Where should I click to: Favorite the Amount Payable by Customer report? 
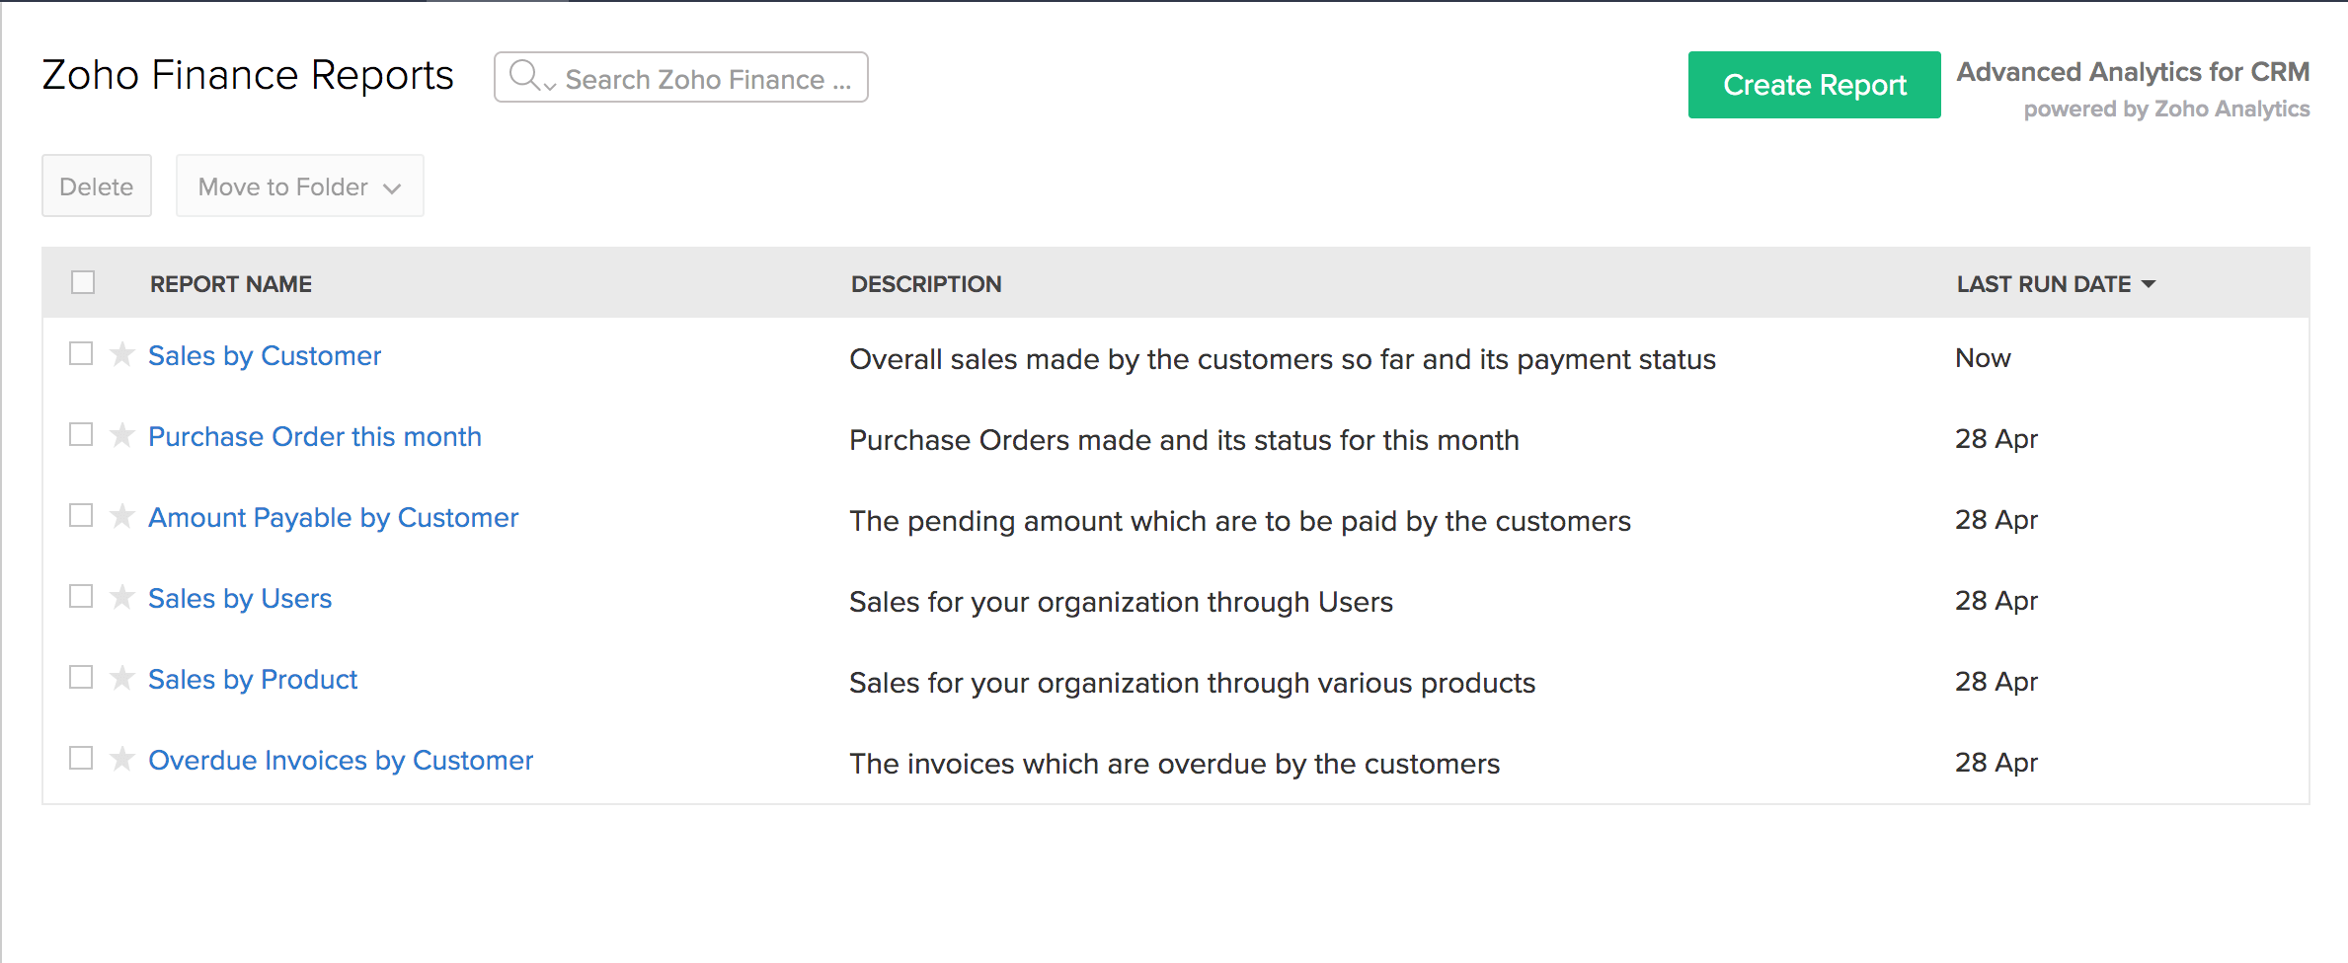click(x=122, y=516)
